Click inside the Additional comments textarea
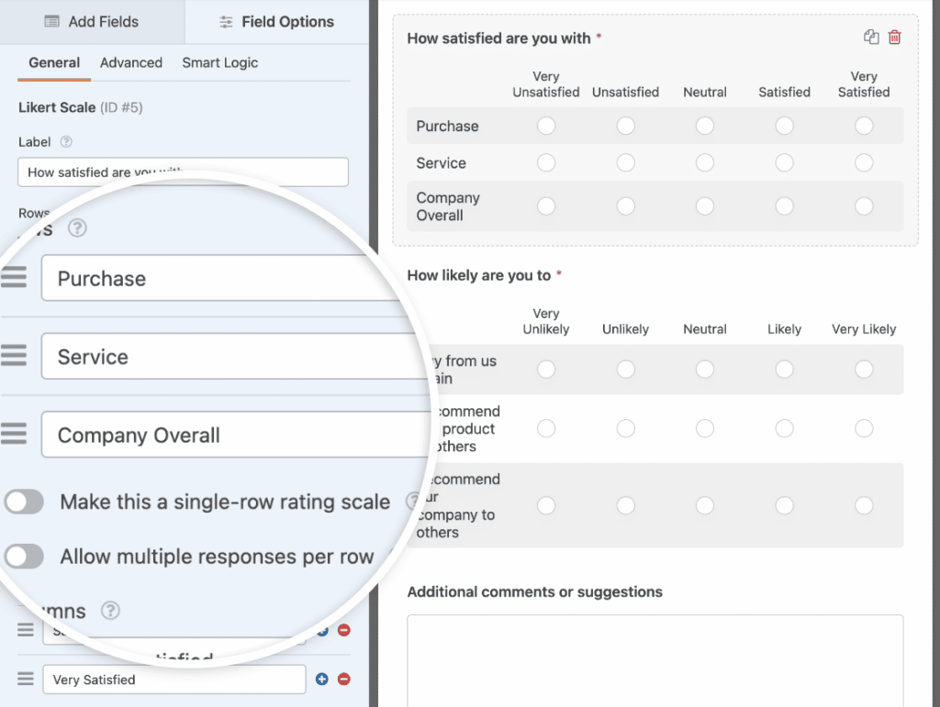 [x=656, y=660]
